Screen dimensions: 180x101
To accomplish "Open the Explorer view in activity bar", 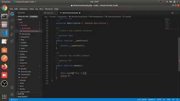I will coord(12,14).
